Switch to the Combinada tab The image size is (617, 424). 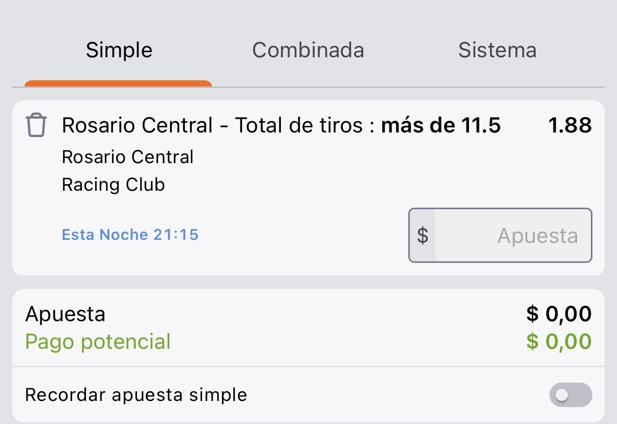click(308, 50)
